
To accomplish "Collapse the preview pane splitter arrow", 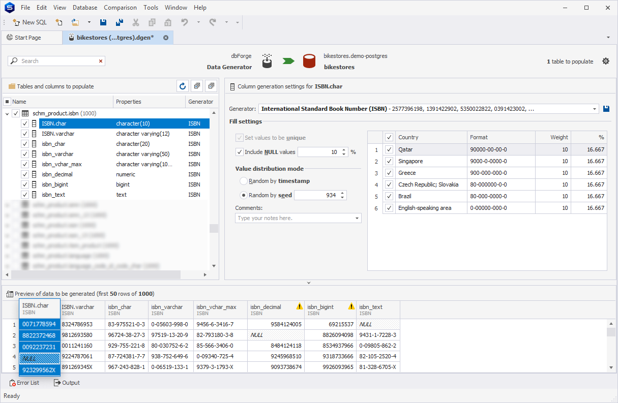I will (x=309, y=283).
